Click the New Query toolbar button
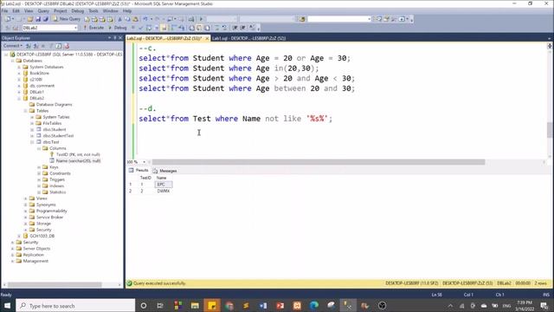554x312 pixels. tap(66, 19)
